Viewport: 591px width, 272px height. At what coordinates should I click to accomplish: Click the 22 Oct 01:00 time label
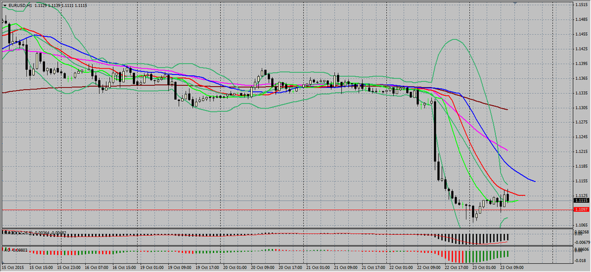[401, 267]
